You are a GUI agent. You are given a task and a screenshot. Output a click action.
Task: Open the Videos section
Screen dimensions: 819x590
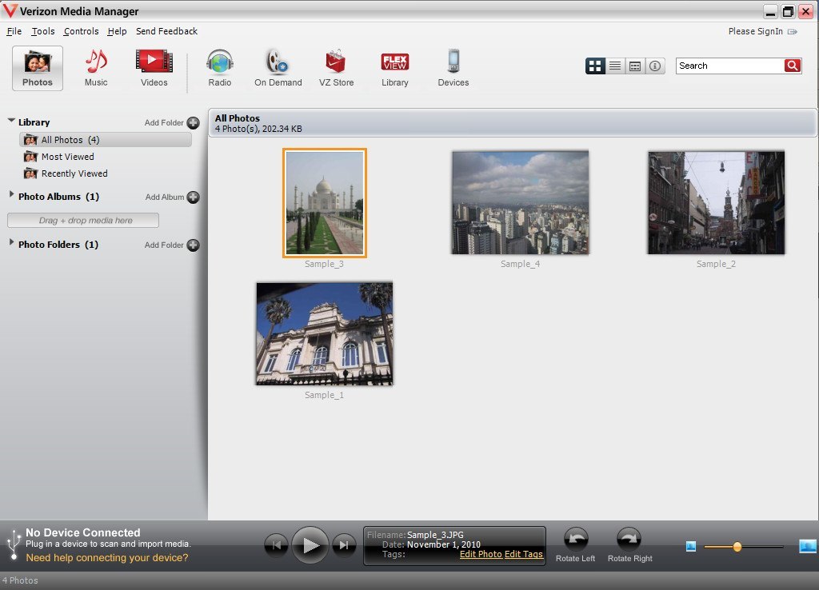[x=154, y=68]
